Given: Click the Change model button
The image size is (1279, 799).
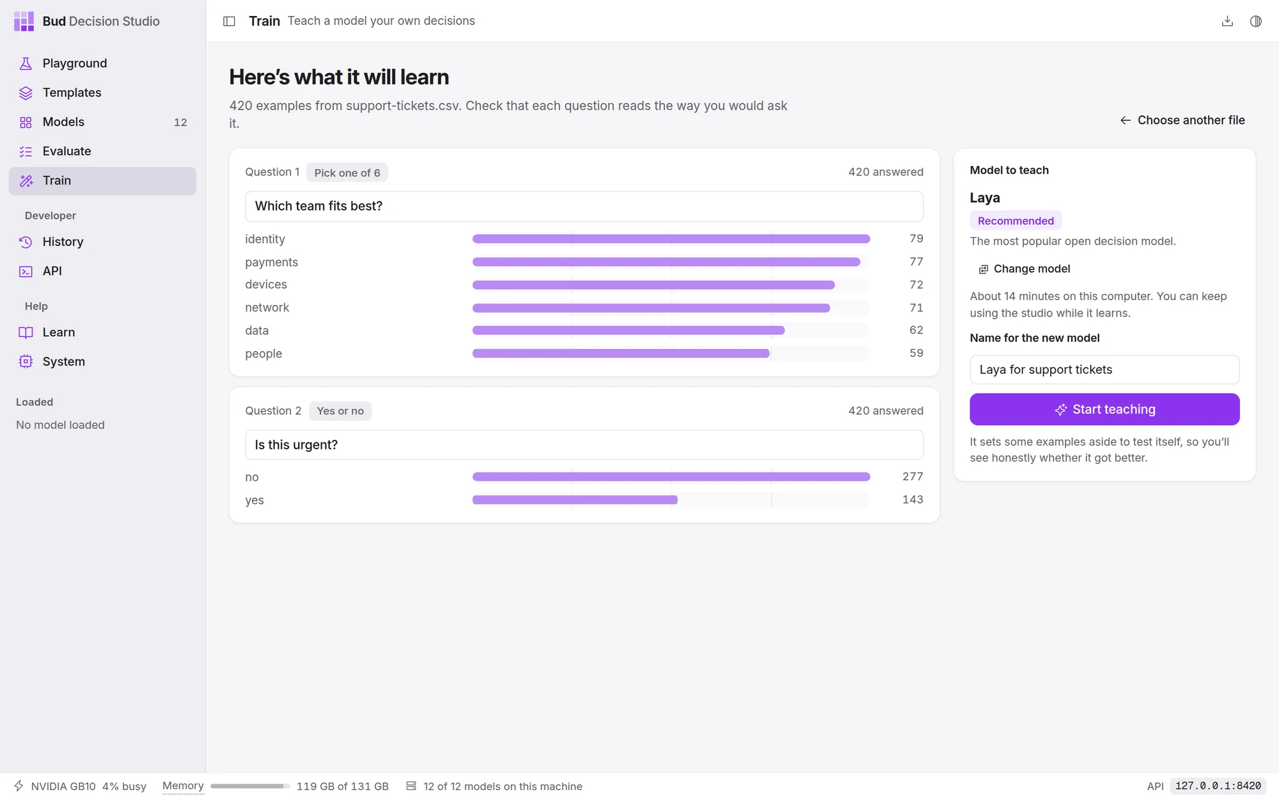Looking at the screenshot, I should pyautogui.click(x=1024, y=269).
